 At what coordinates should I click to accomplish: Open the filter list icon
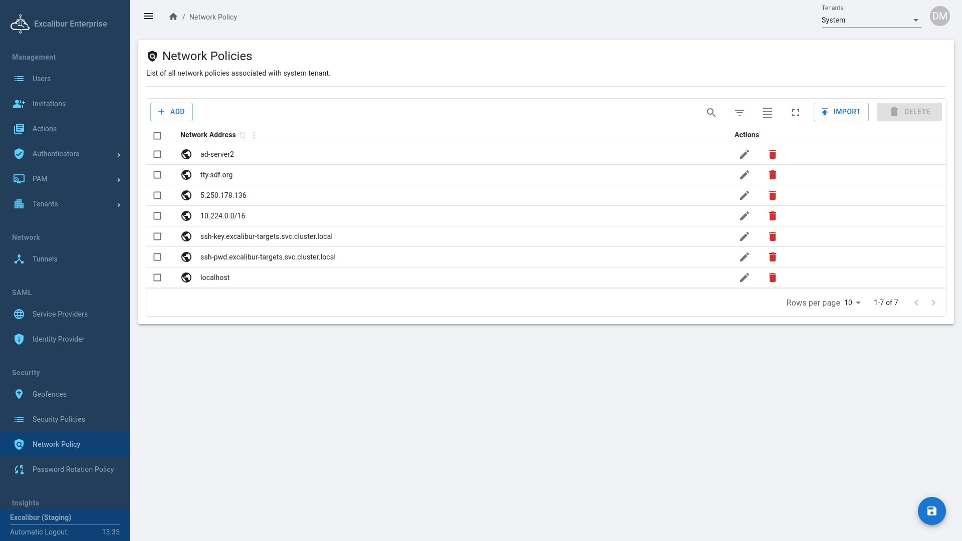(739, 112)
